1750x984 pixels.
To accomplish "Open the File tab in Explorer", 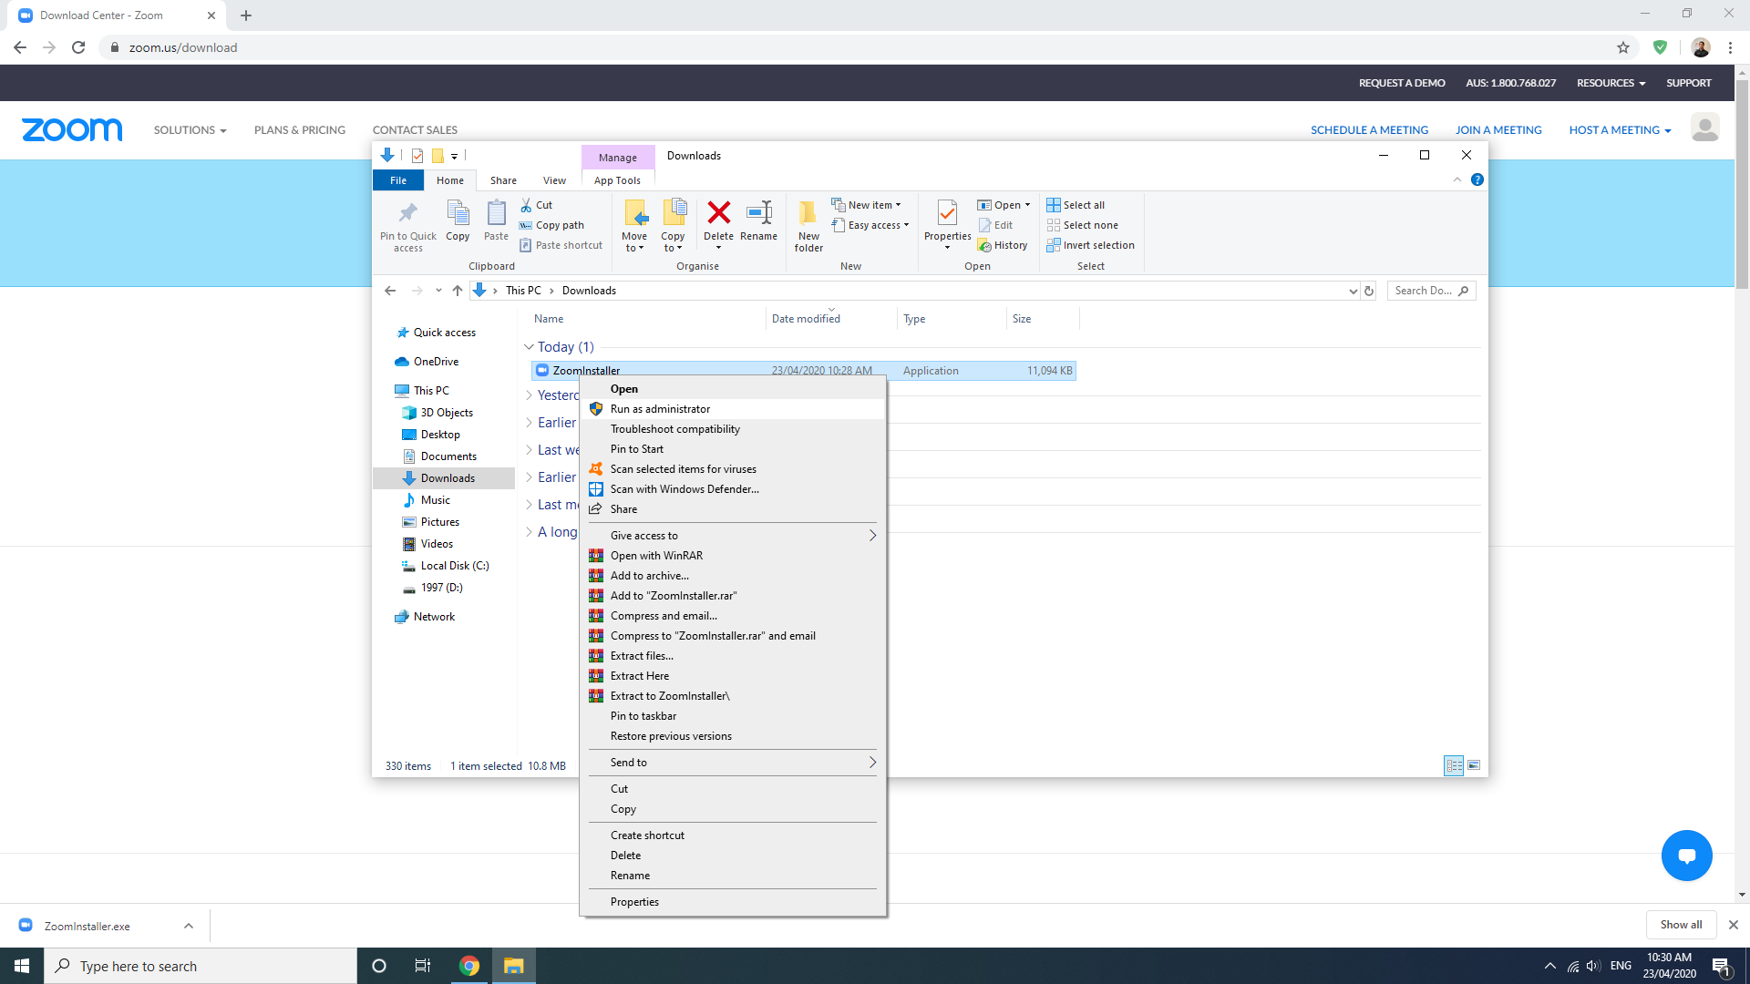I will click(398, 180).
